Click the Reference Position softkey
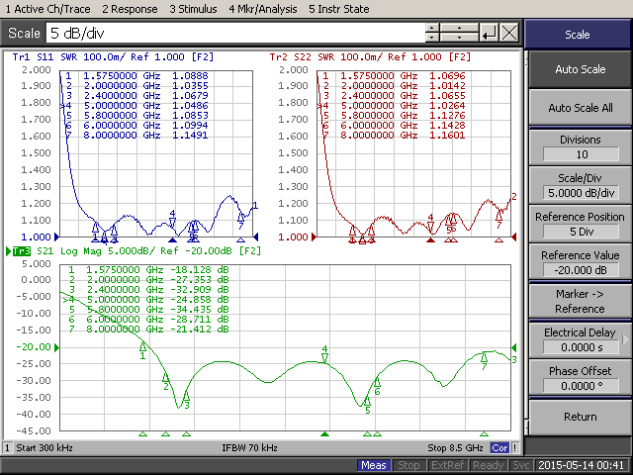 click(x=581, y=225)
